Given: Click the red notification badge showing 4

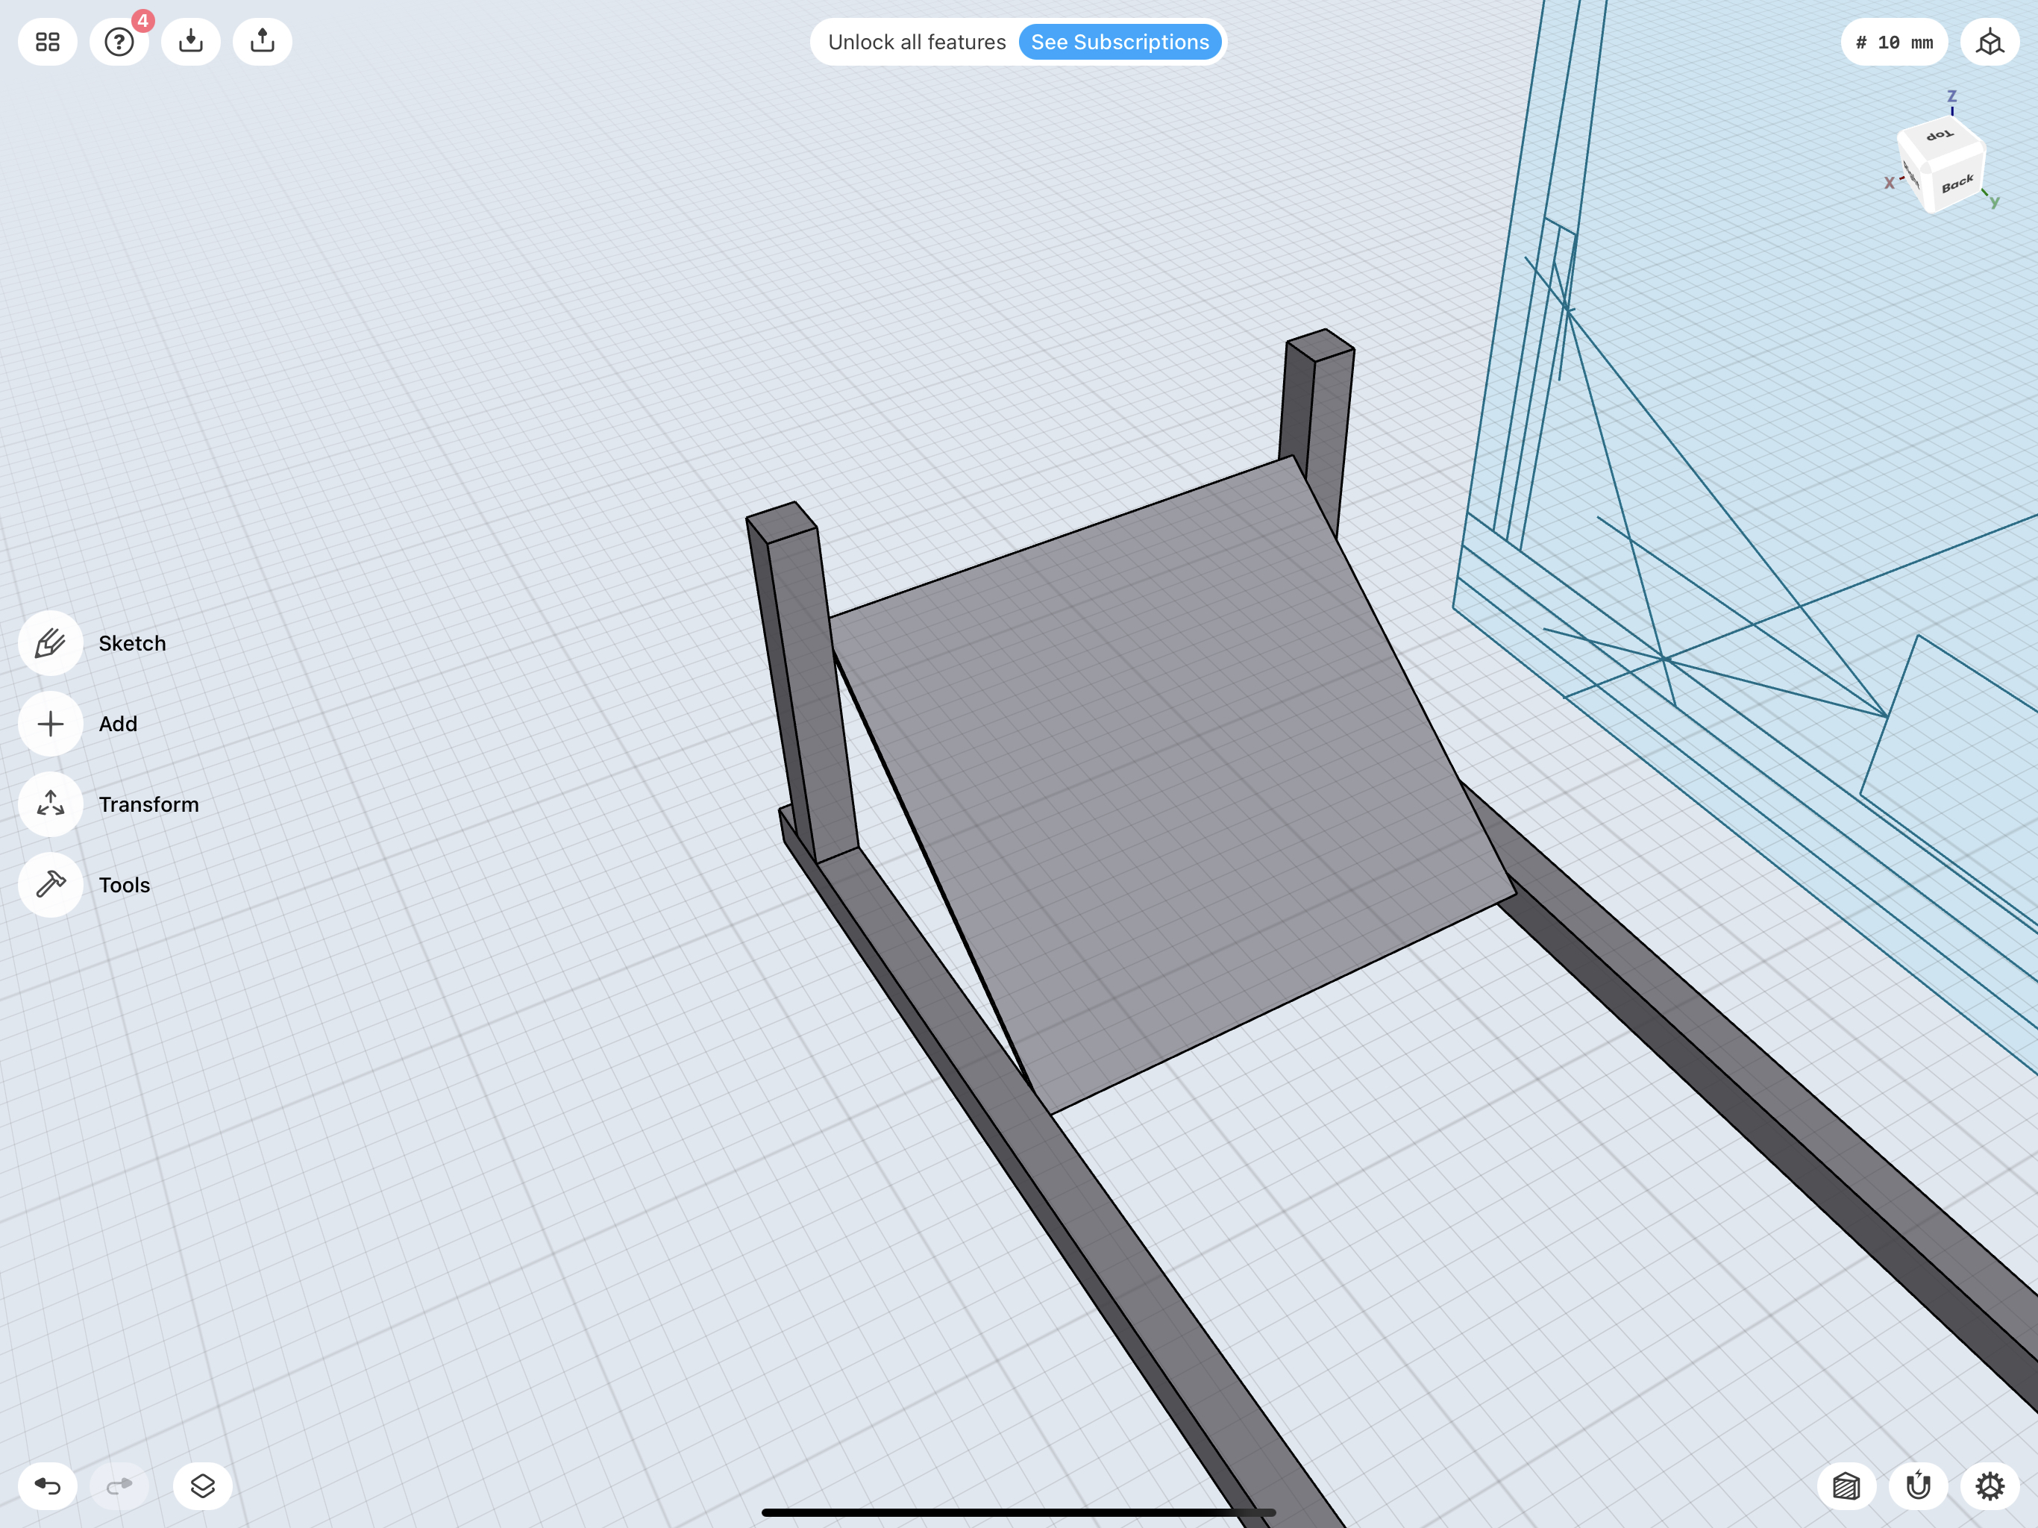Looking at the screenshot, I should click(142, 20).
